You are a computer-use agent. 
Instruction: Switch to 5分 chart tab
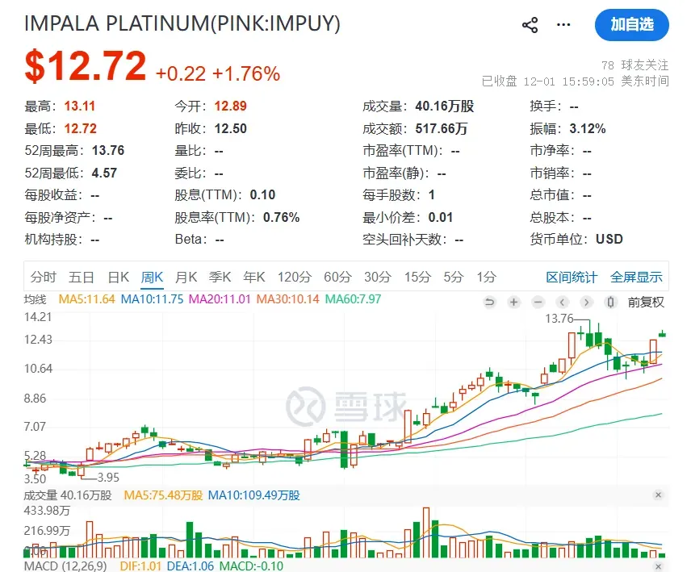pyautogui.click(x=454, y=277)
